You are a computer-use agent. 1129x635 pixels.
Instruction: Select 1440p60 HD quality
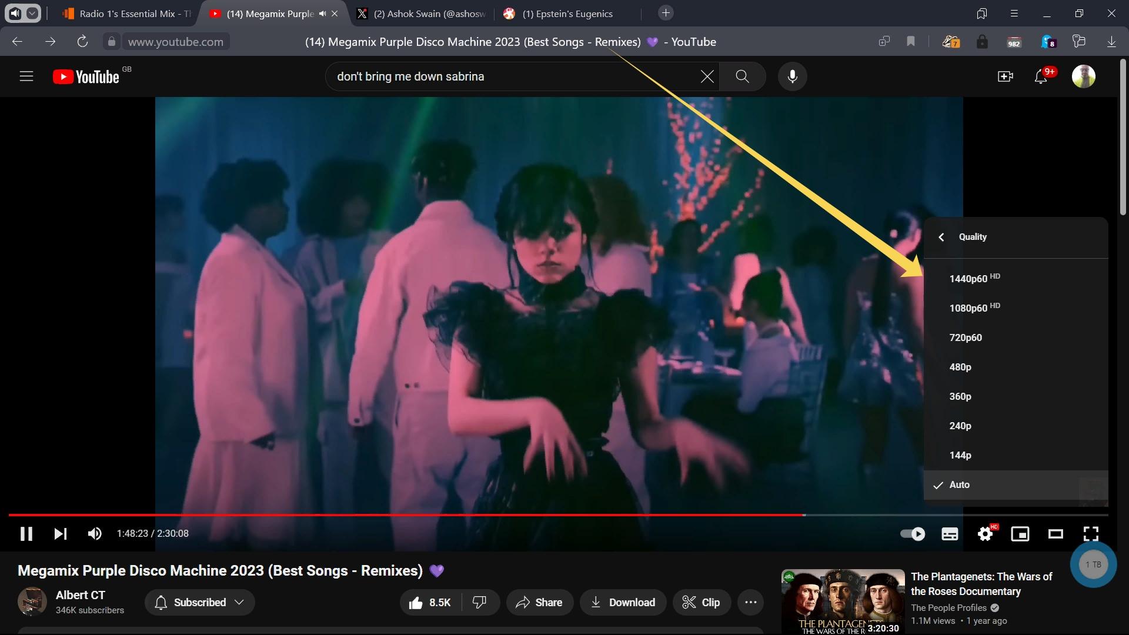(1016, 279)
